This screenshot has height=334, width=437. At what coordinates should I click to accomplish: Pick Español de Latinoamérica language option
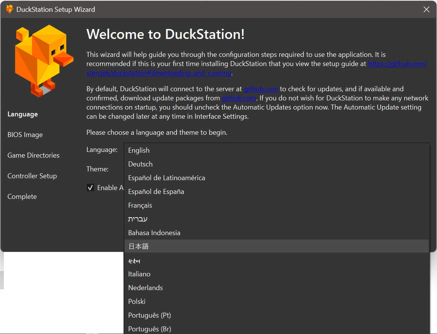tap(276, 178)
